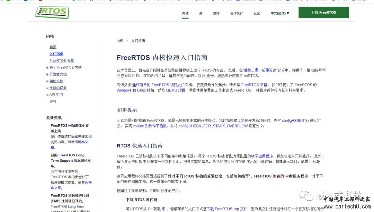Click FreeRTOS 网站简体中文版上线 news headline
The width and height of the screenshot is (374, 212).
coord(70,128)
